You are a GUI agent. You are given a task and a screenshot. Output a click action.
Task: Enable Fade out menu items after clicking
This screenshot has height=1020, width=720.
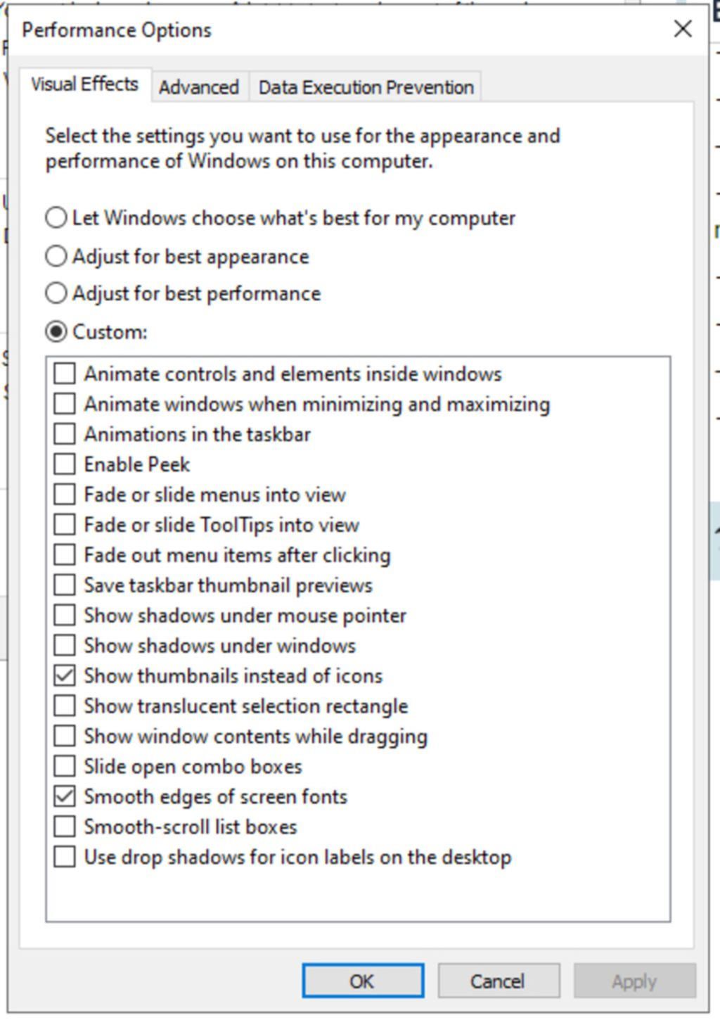tap(65, 555)
